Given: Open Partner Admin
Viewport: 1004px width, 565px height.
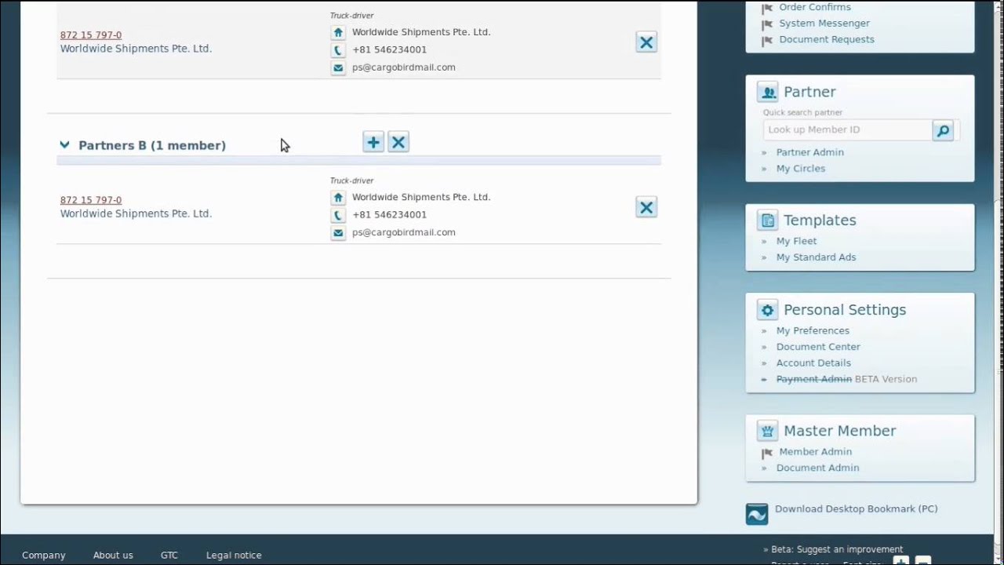Looking at the screenshot, I should [810, 152].
